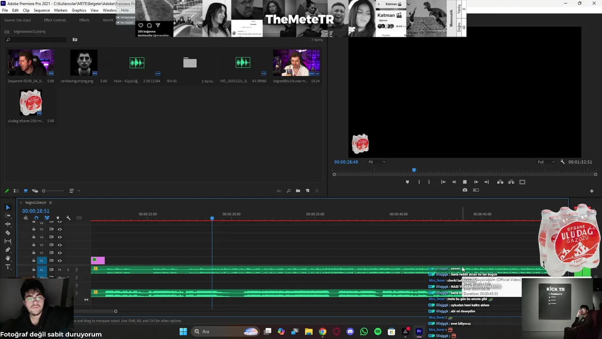Select the Slip tool
Viewport: 602px width, 339px height.
8,241
